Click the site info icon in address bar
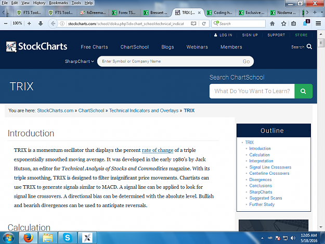 pyautogui.click(x=62, y=23)
